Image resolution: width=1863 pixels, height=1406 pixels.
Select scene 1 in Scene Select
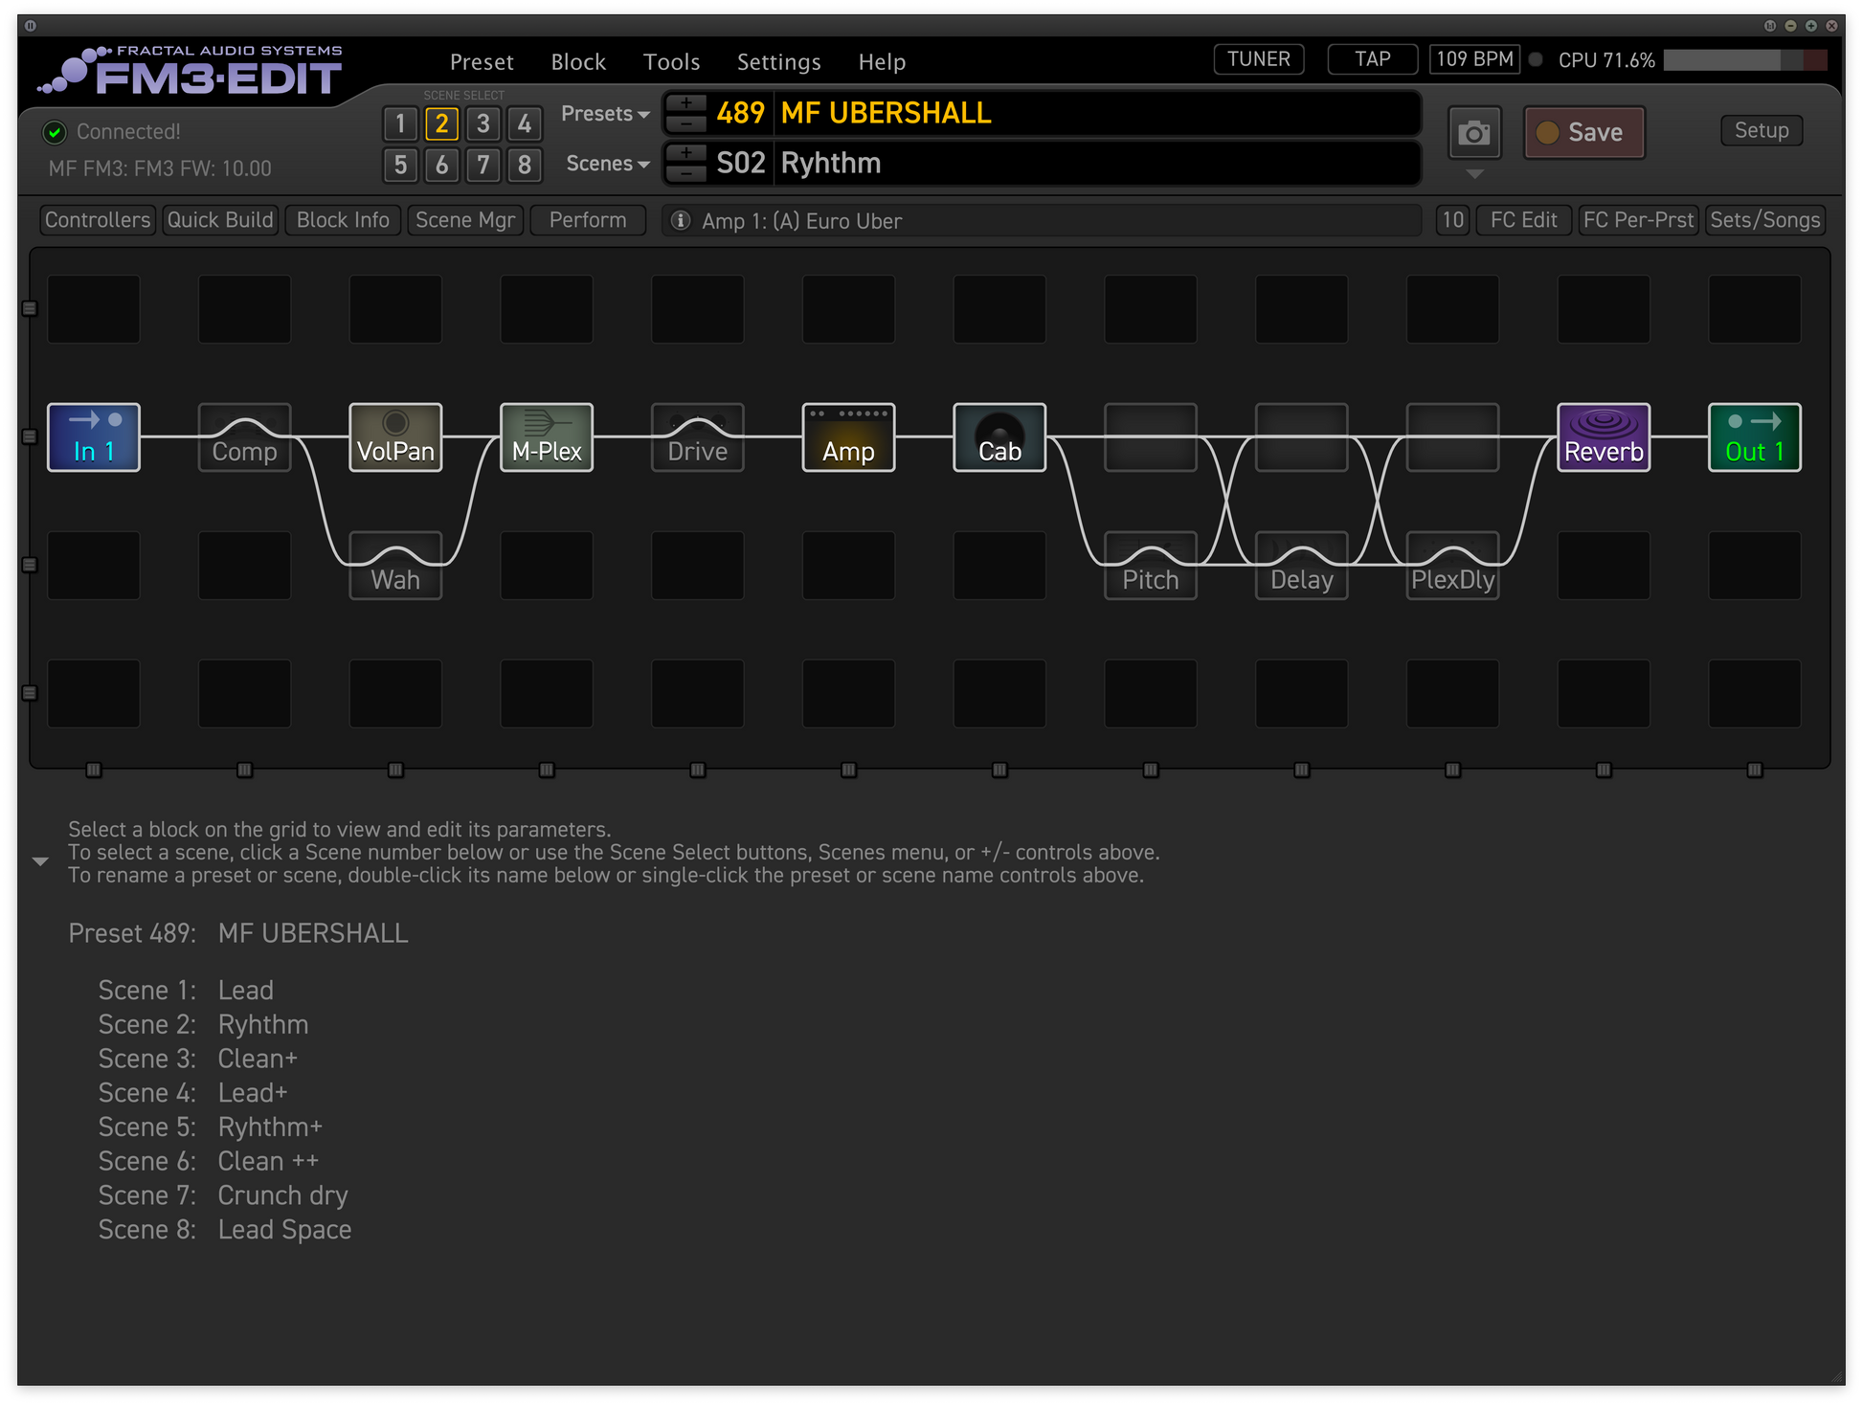pyautogui.click(x=400, y=123)
